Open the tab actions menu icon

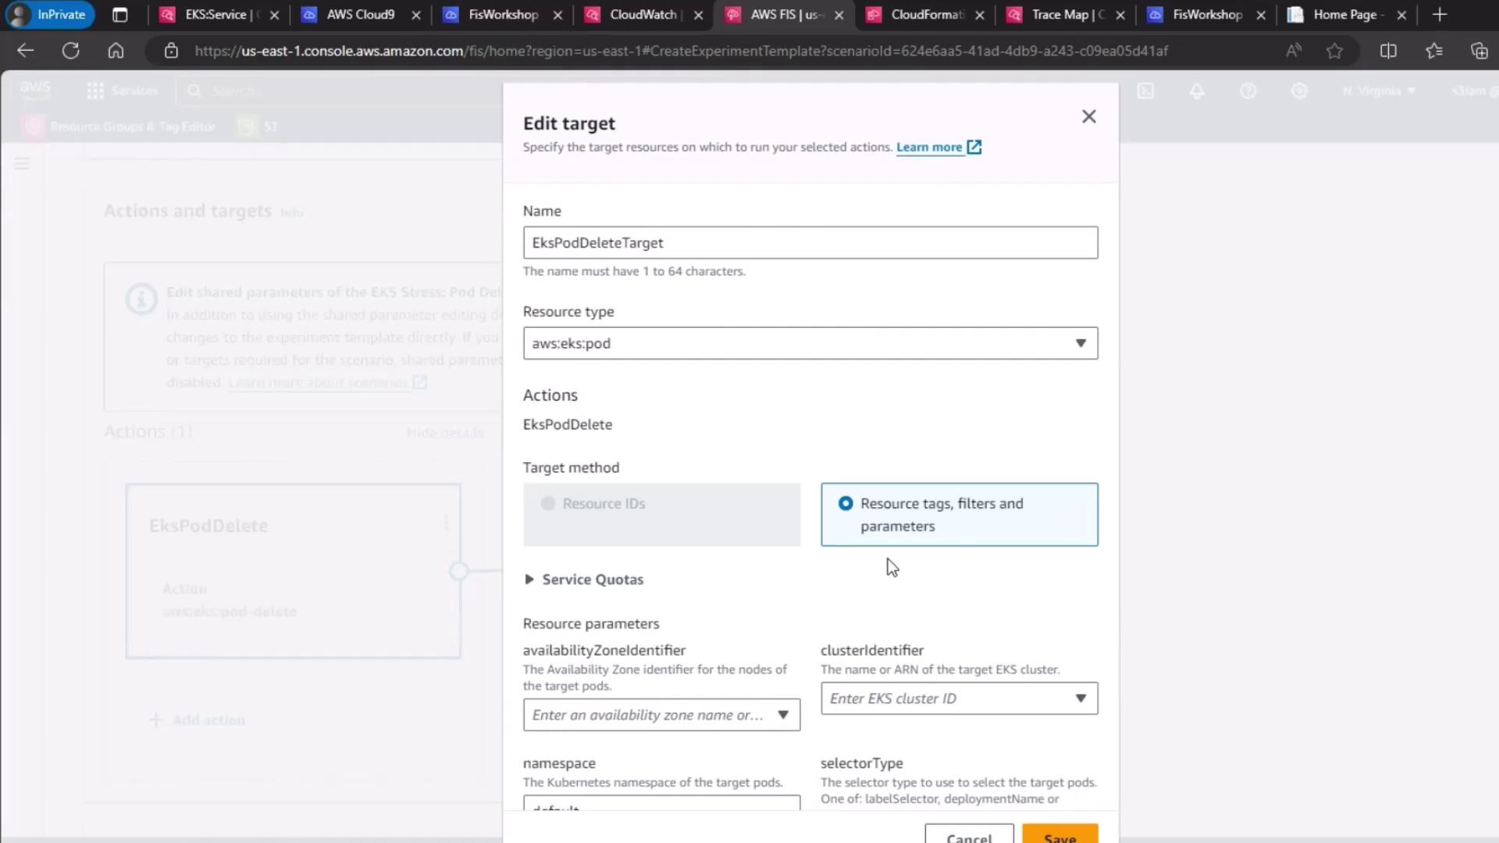pos(119,14)
